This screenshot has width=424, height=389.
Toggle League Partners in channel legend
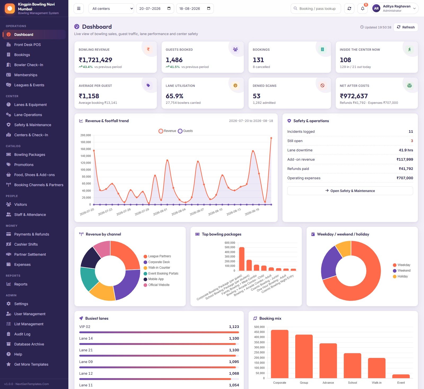(157, 256)
